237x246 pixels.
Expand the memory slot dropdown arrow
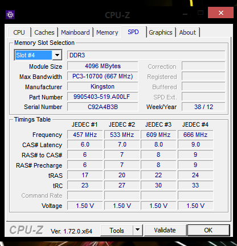click(57, 55)
